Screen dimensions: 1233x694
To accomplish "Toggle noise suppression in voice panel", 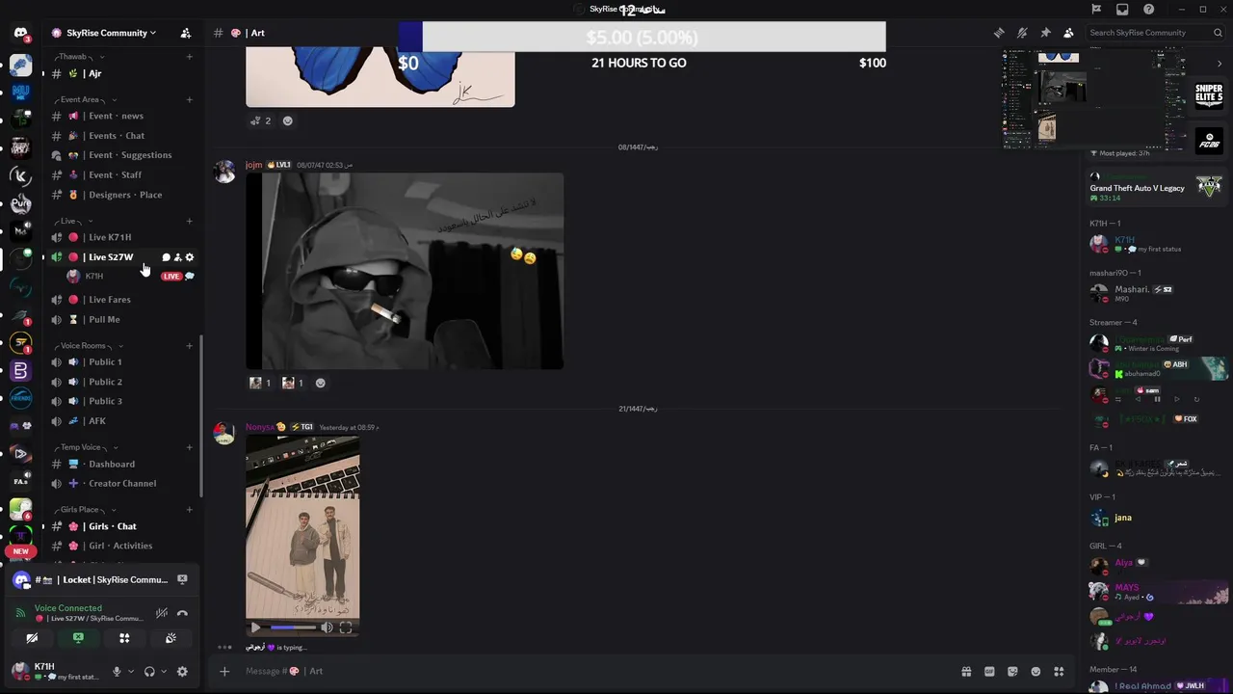I will click(162, 613).
